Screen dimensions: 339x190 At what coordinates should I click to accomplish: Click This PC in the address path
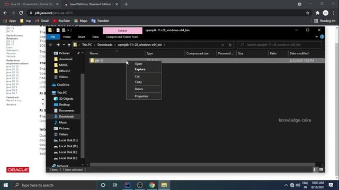tap(87, 45)
